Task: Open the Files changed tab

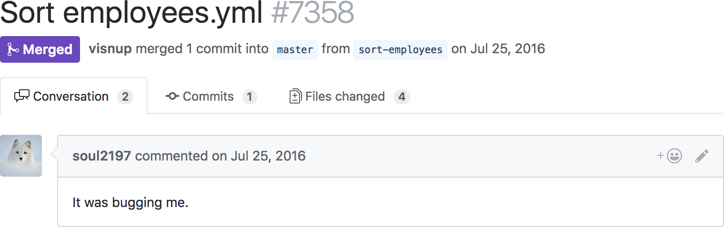Action: (345, 96)
